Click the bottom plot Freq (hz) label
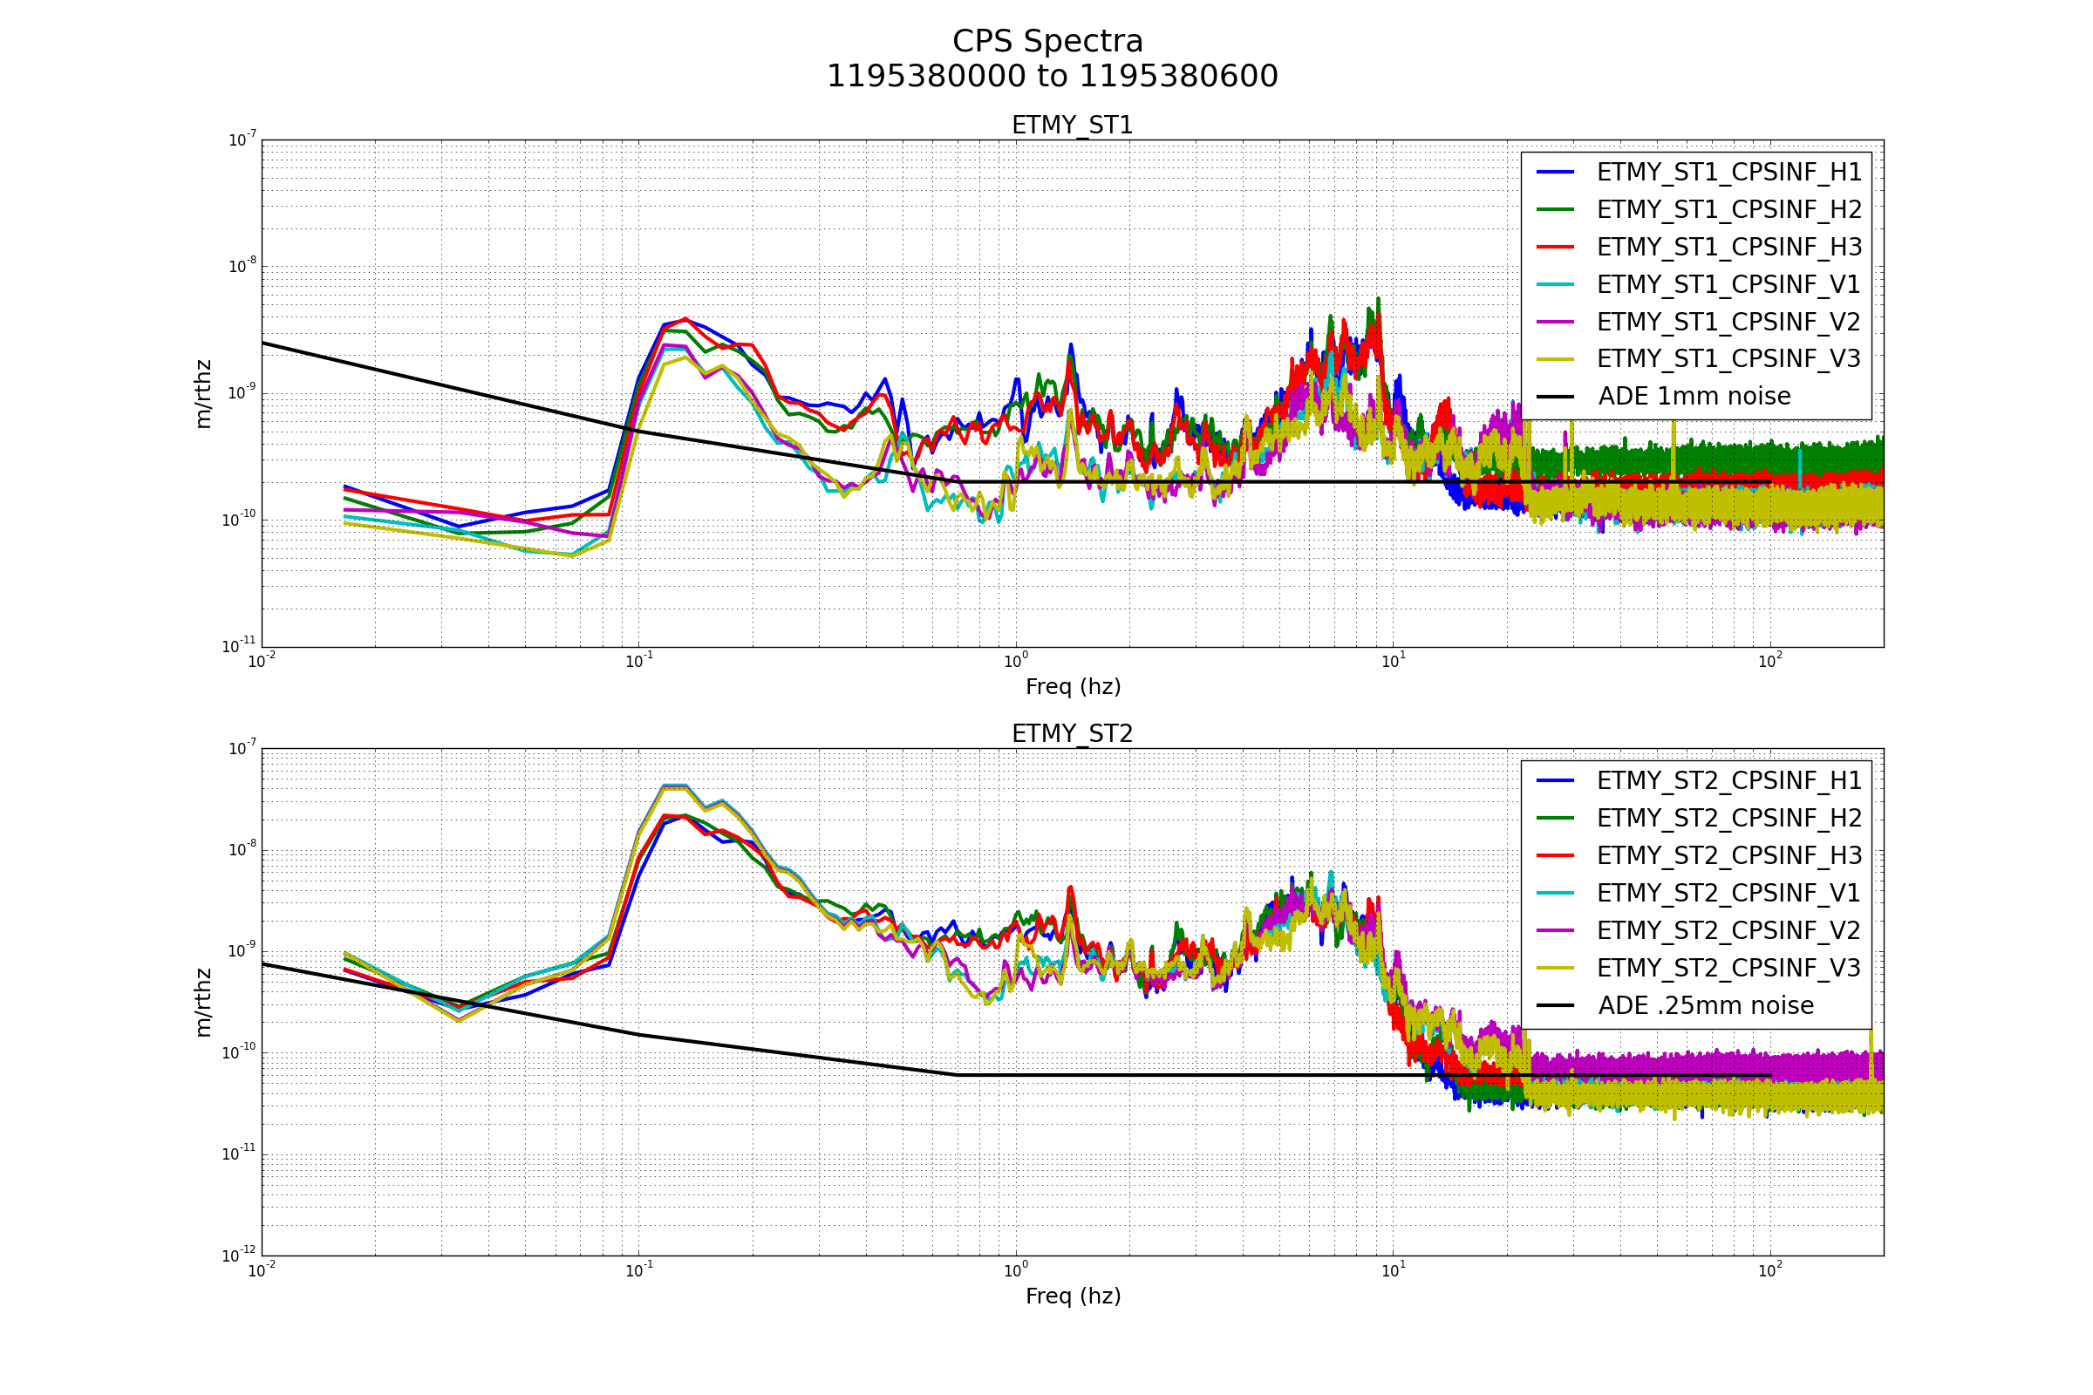This screenshot has height=1395, width=2093. pos(1073,1296)
